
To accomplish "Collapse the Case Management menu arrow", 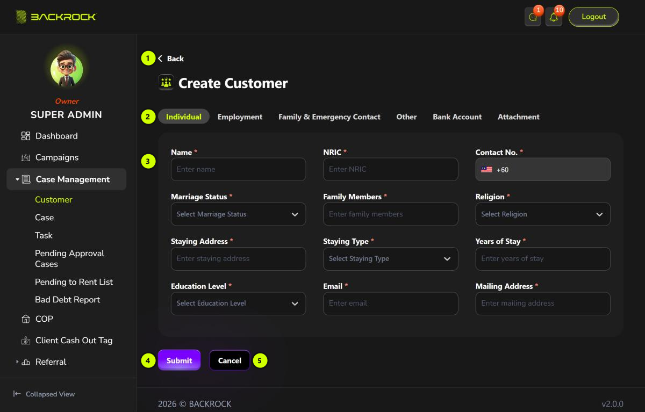I will pos(17,179).
